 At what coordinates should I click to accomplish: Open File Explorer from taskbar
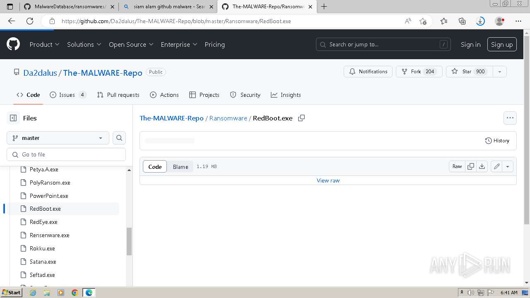47,293
